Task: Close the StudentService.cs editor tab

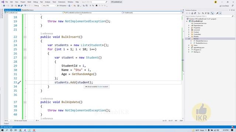Action: [20, 10]
